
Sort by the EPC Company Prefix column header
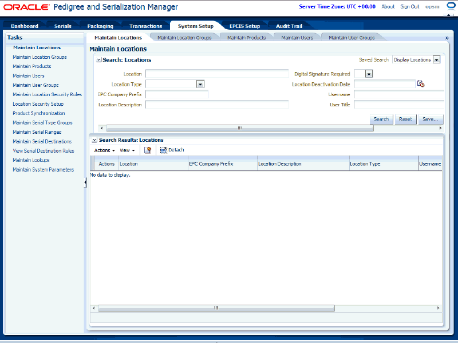(x=223, y=164)
